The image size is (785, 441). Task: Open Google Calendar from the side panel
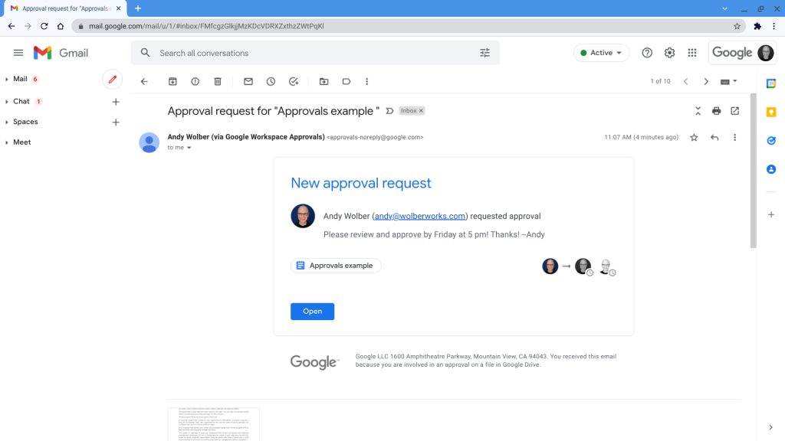pos(771,83)
